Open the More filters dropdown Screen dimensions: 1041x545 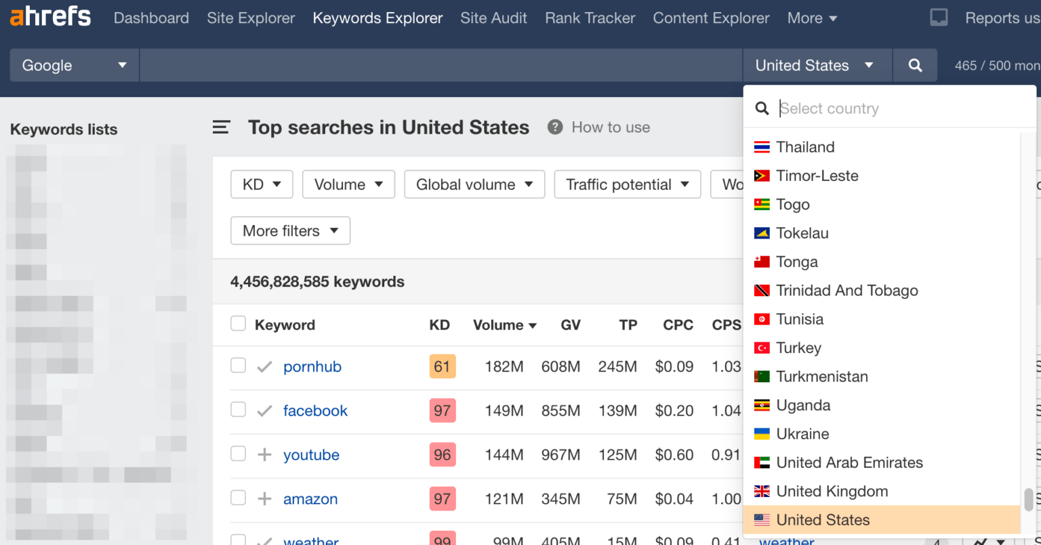coord(290,230)
